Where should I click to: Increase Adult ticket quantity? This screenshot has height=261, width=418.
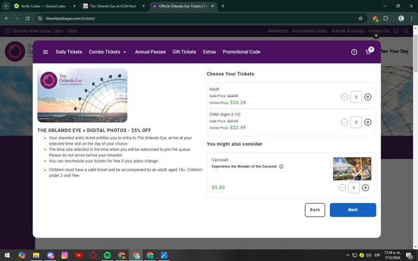pyautogui.click(x=368, y=97)
